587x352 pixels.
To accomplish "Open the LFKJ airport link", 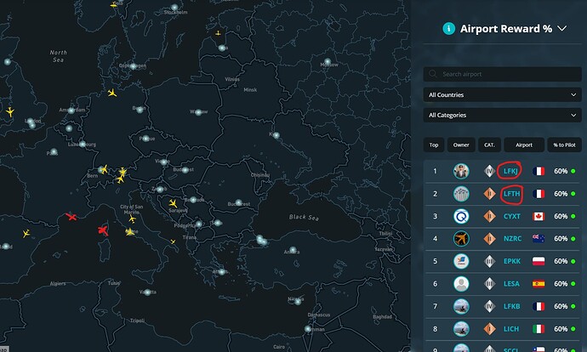I will [x=511, y=171].
